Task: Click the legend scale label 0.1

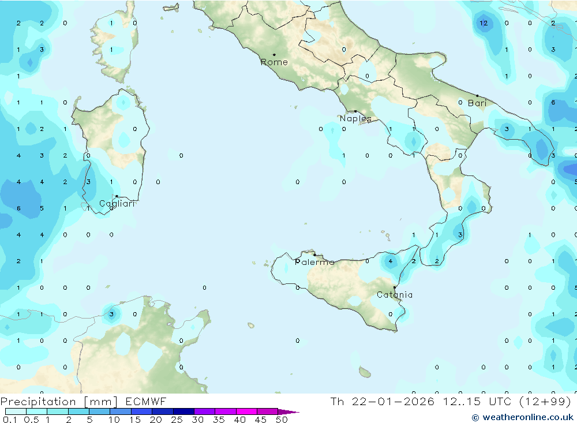Action: (x=10, y=420)
